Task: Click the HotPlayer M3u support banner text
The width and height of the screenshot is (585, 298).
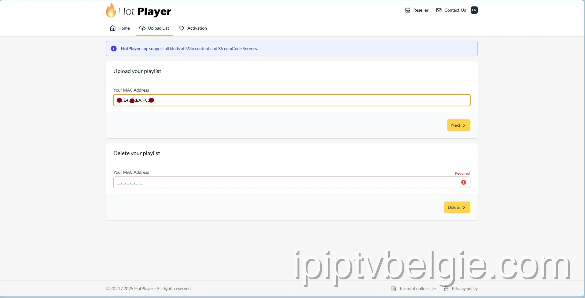Action: click(x=189, y=49)
